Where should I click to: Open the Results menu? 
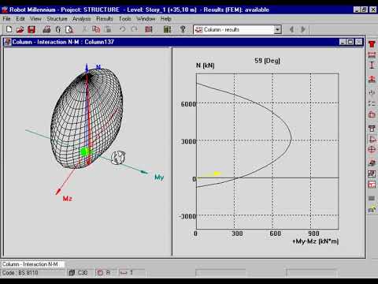105,19
